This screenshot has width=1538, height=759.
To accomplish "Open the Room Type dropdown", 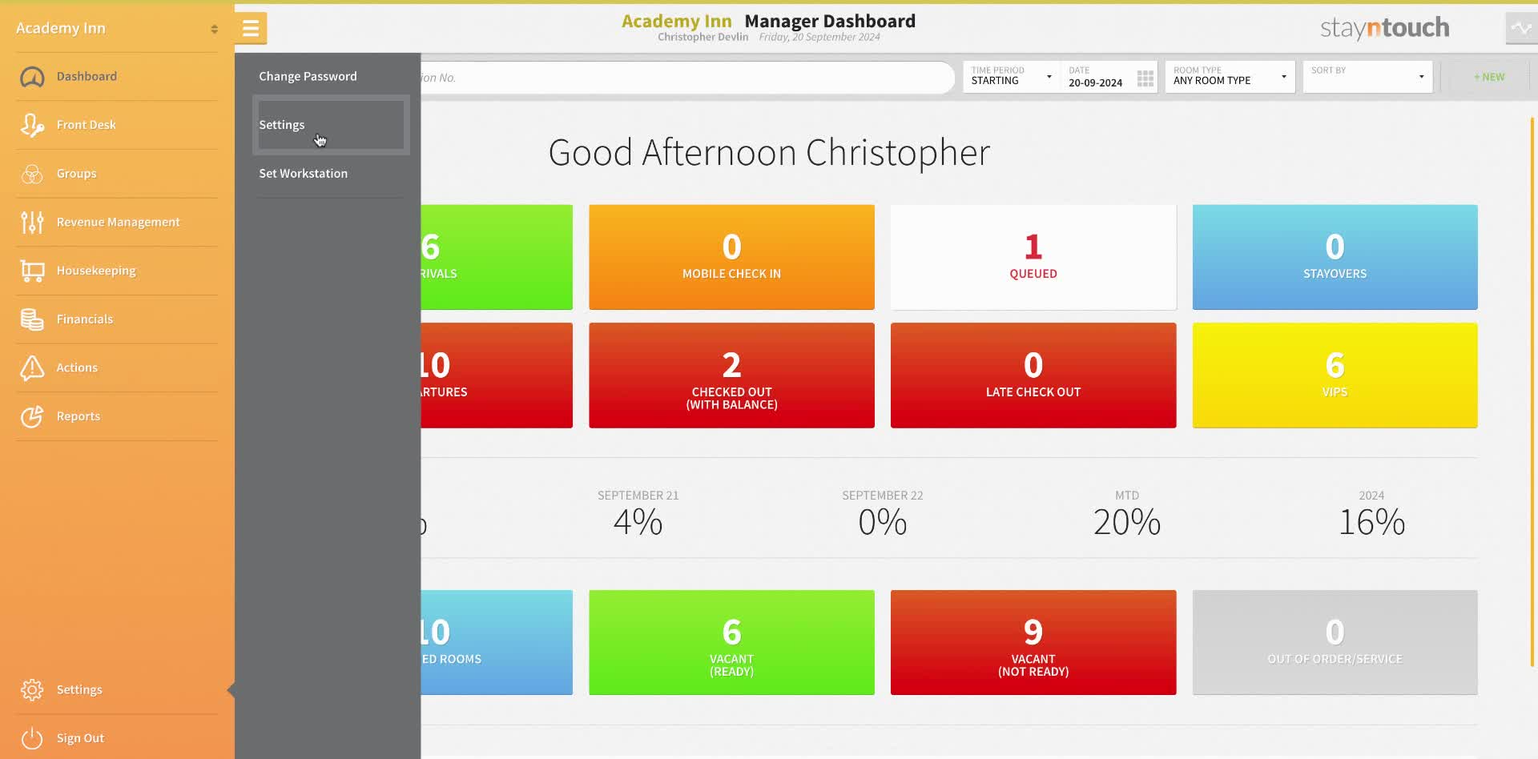I will click(x=1230, y=77).
